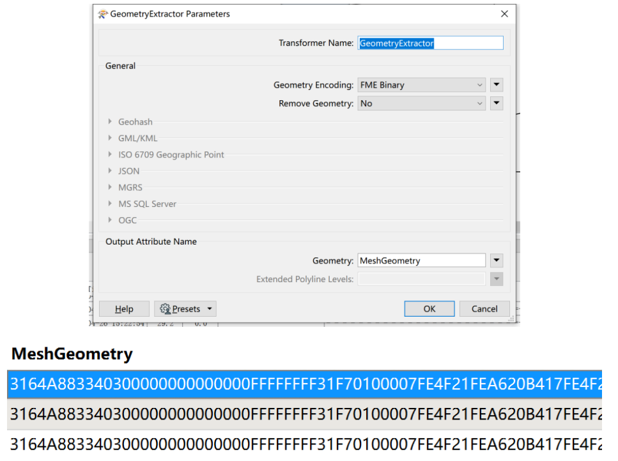This screenshot has width=618, height=461.
Task: Click arrow menu button beside Geometry Encoding
Action: pos(497,85)
